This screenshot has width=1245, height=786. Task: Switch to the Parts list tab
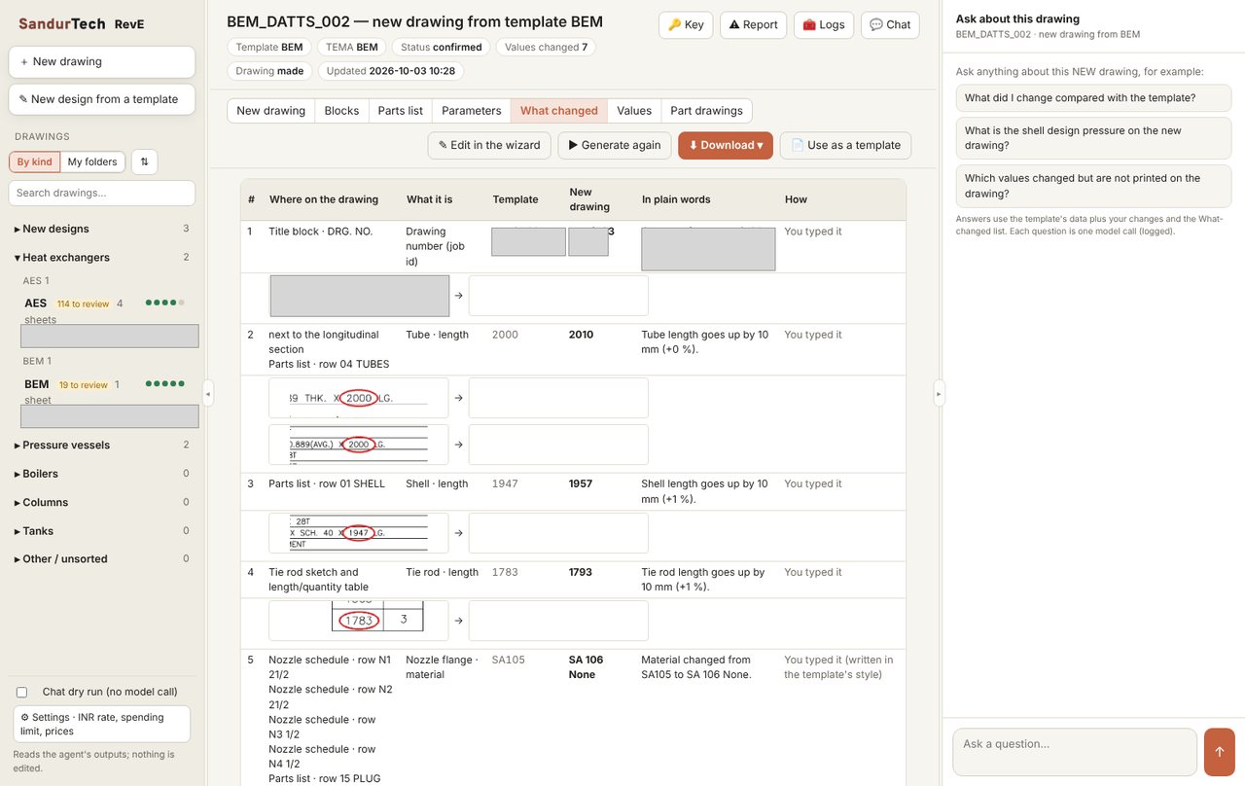[x=400, y=111]
